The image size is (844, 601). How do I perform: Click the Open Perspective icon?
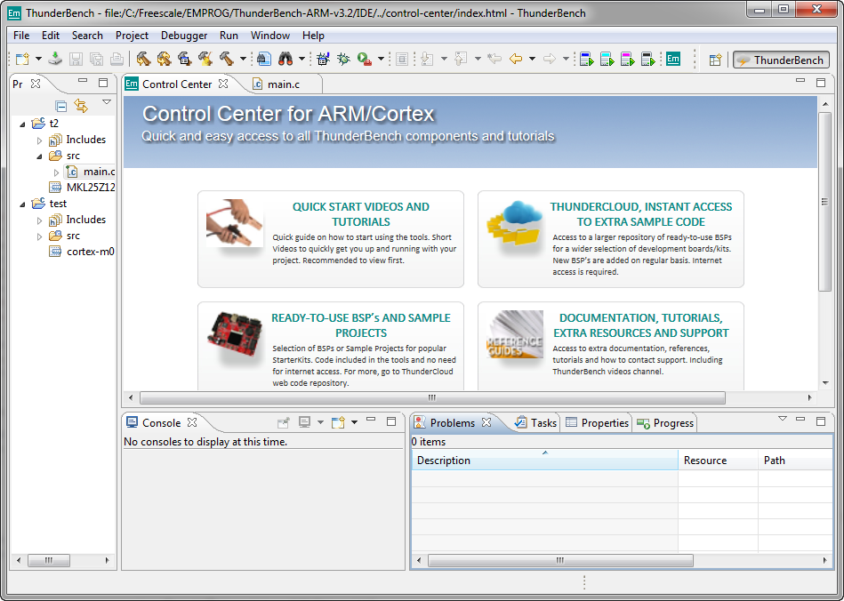[715, 60]
